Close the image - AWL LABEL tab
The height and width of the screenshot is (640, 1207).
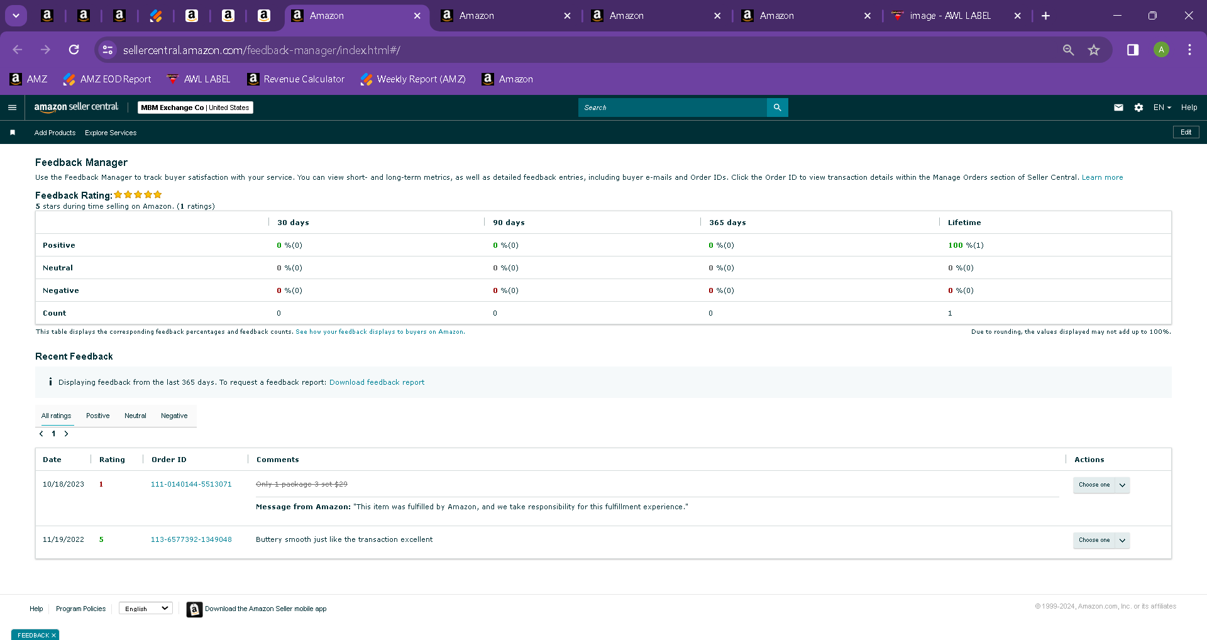point(1018,16)
